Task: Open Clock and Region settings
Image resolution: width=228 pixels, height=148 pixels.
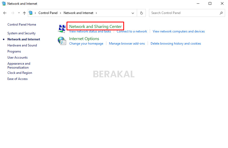Action: click(x=20, y=73)
